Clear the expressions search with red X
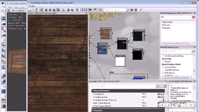199x112 pixels. 194,17
